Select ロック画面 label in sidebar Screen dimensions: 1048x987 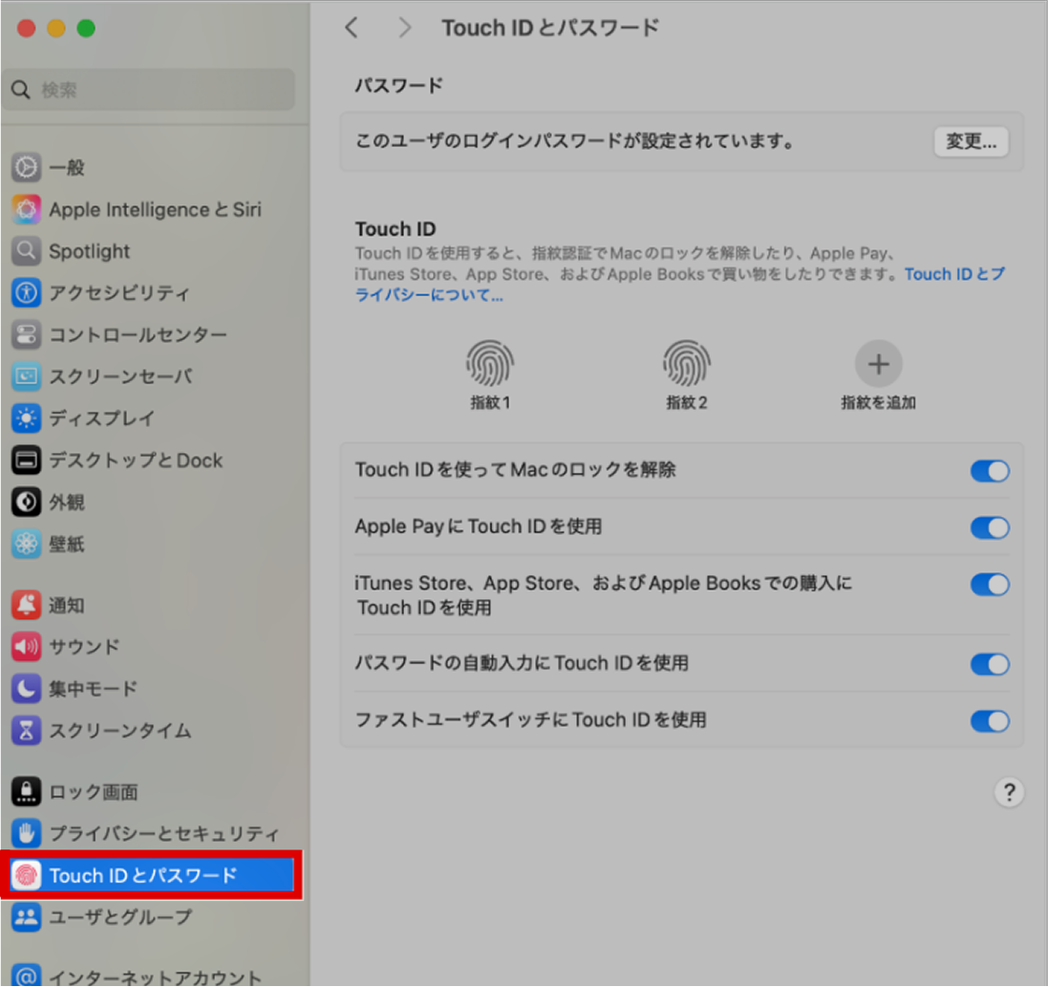coord(94,792)
